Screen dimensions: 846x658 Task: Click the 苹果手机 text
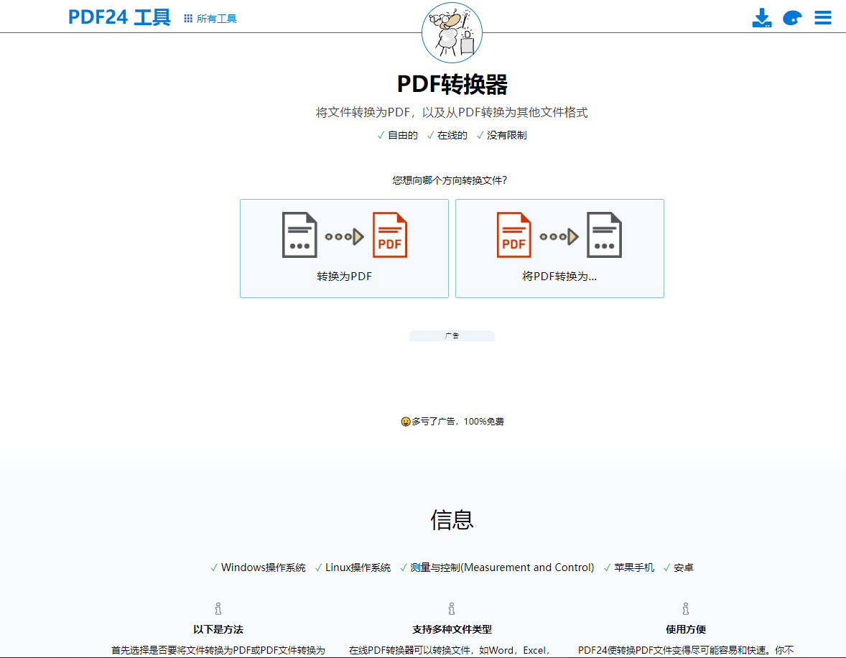click(634, 567)
